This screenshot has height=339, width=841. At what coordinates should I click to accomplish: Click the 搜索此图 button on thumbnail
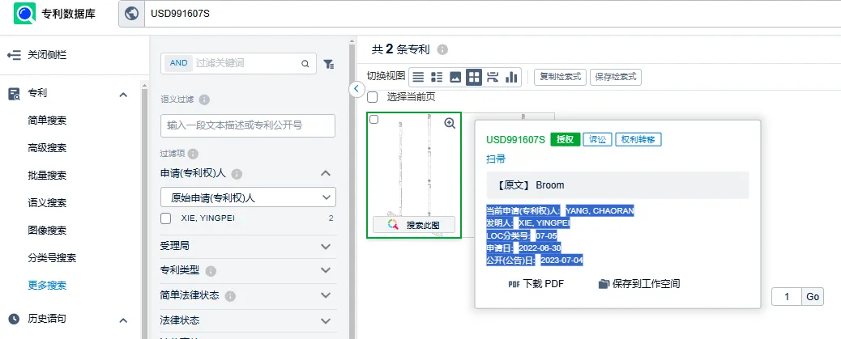[413, 225]
